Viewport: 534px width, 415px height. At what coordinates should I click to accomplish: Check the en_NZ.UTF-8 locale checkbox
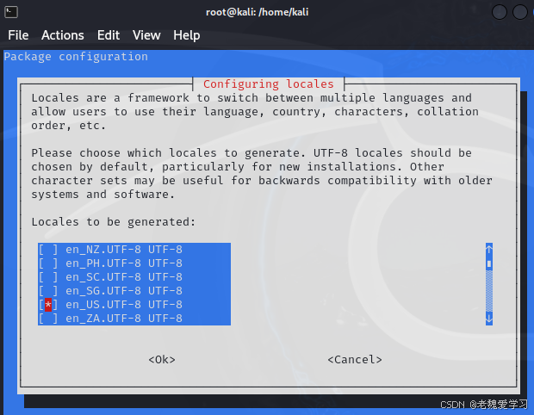[x=48, y=250]
